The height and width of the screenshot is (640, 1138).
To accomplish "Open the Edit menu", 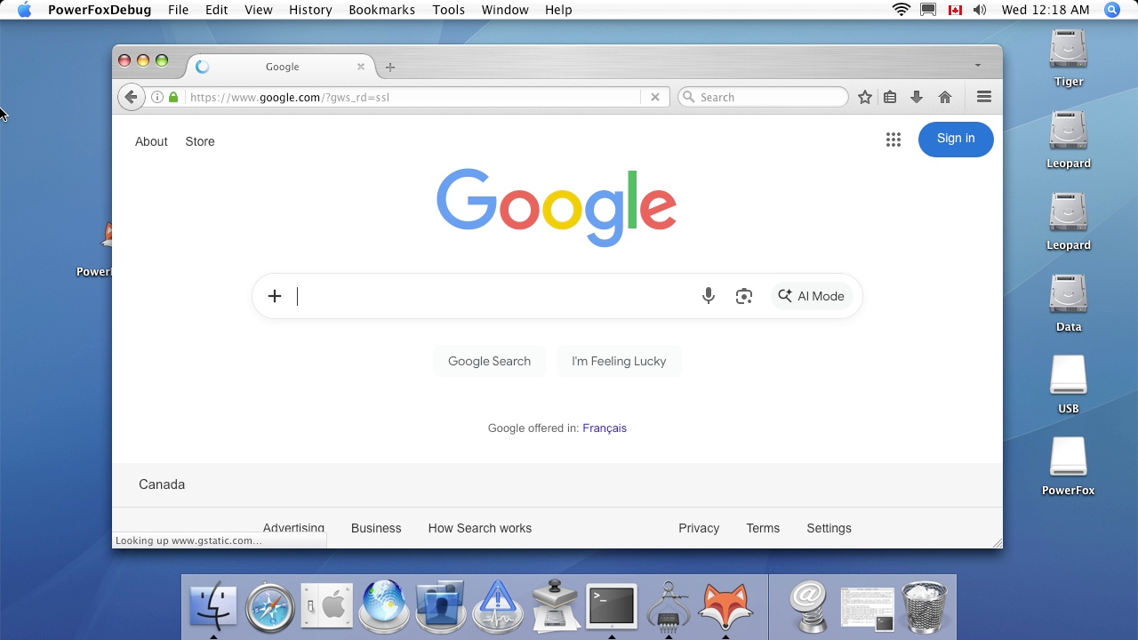I will point(217,10).
